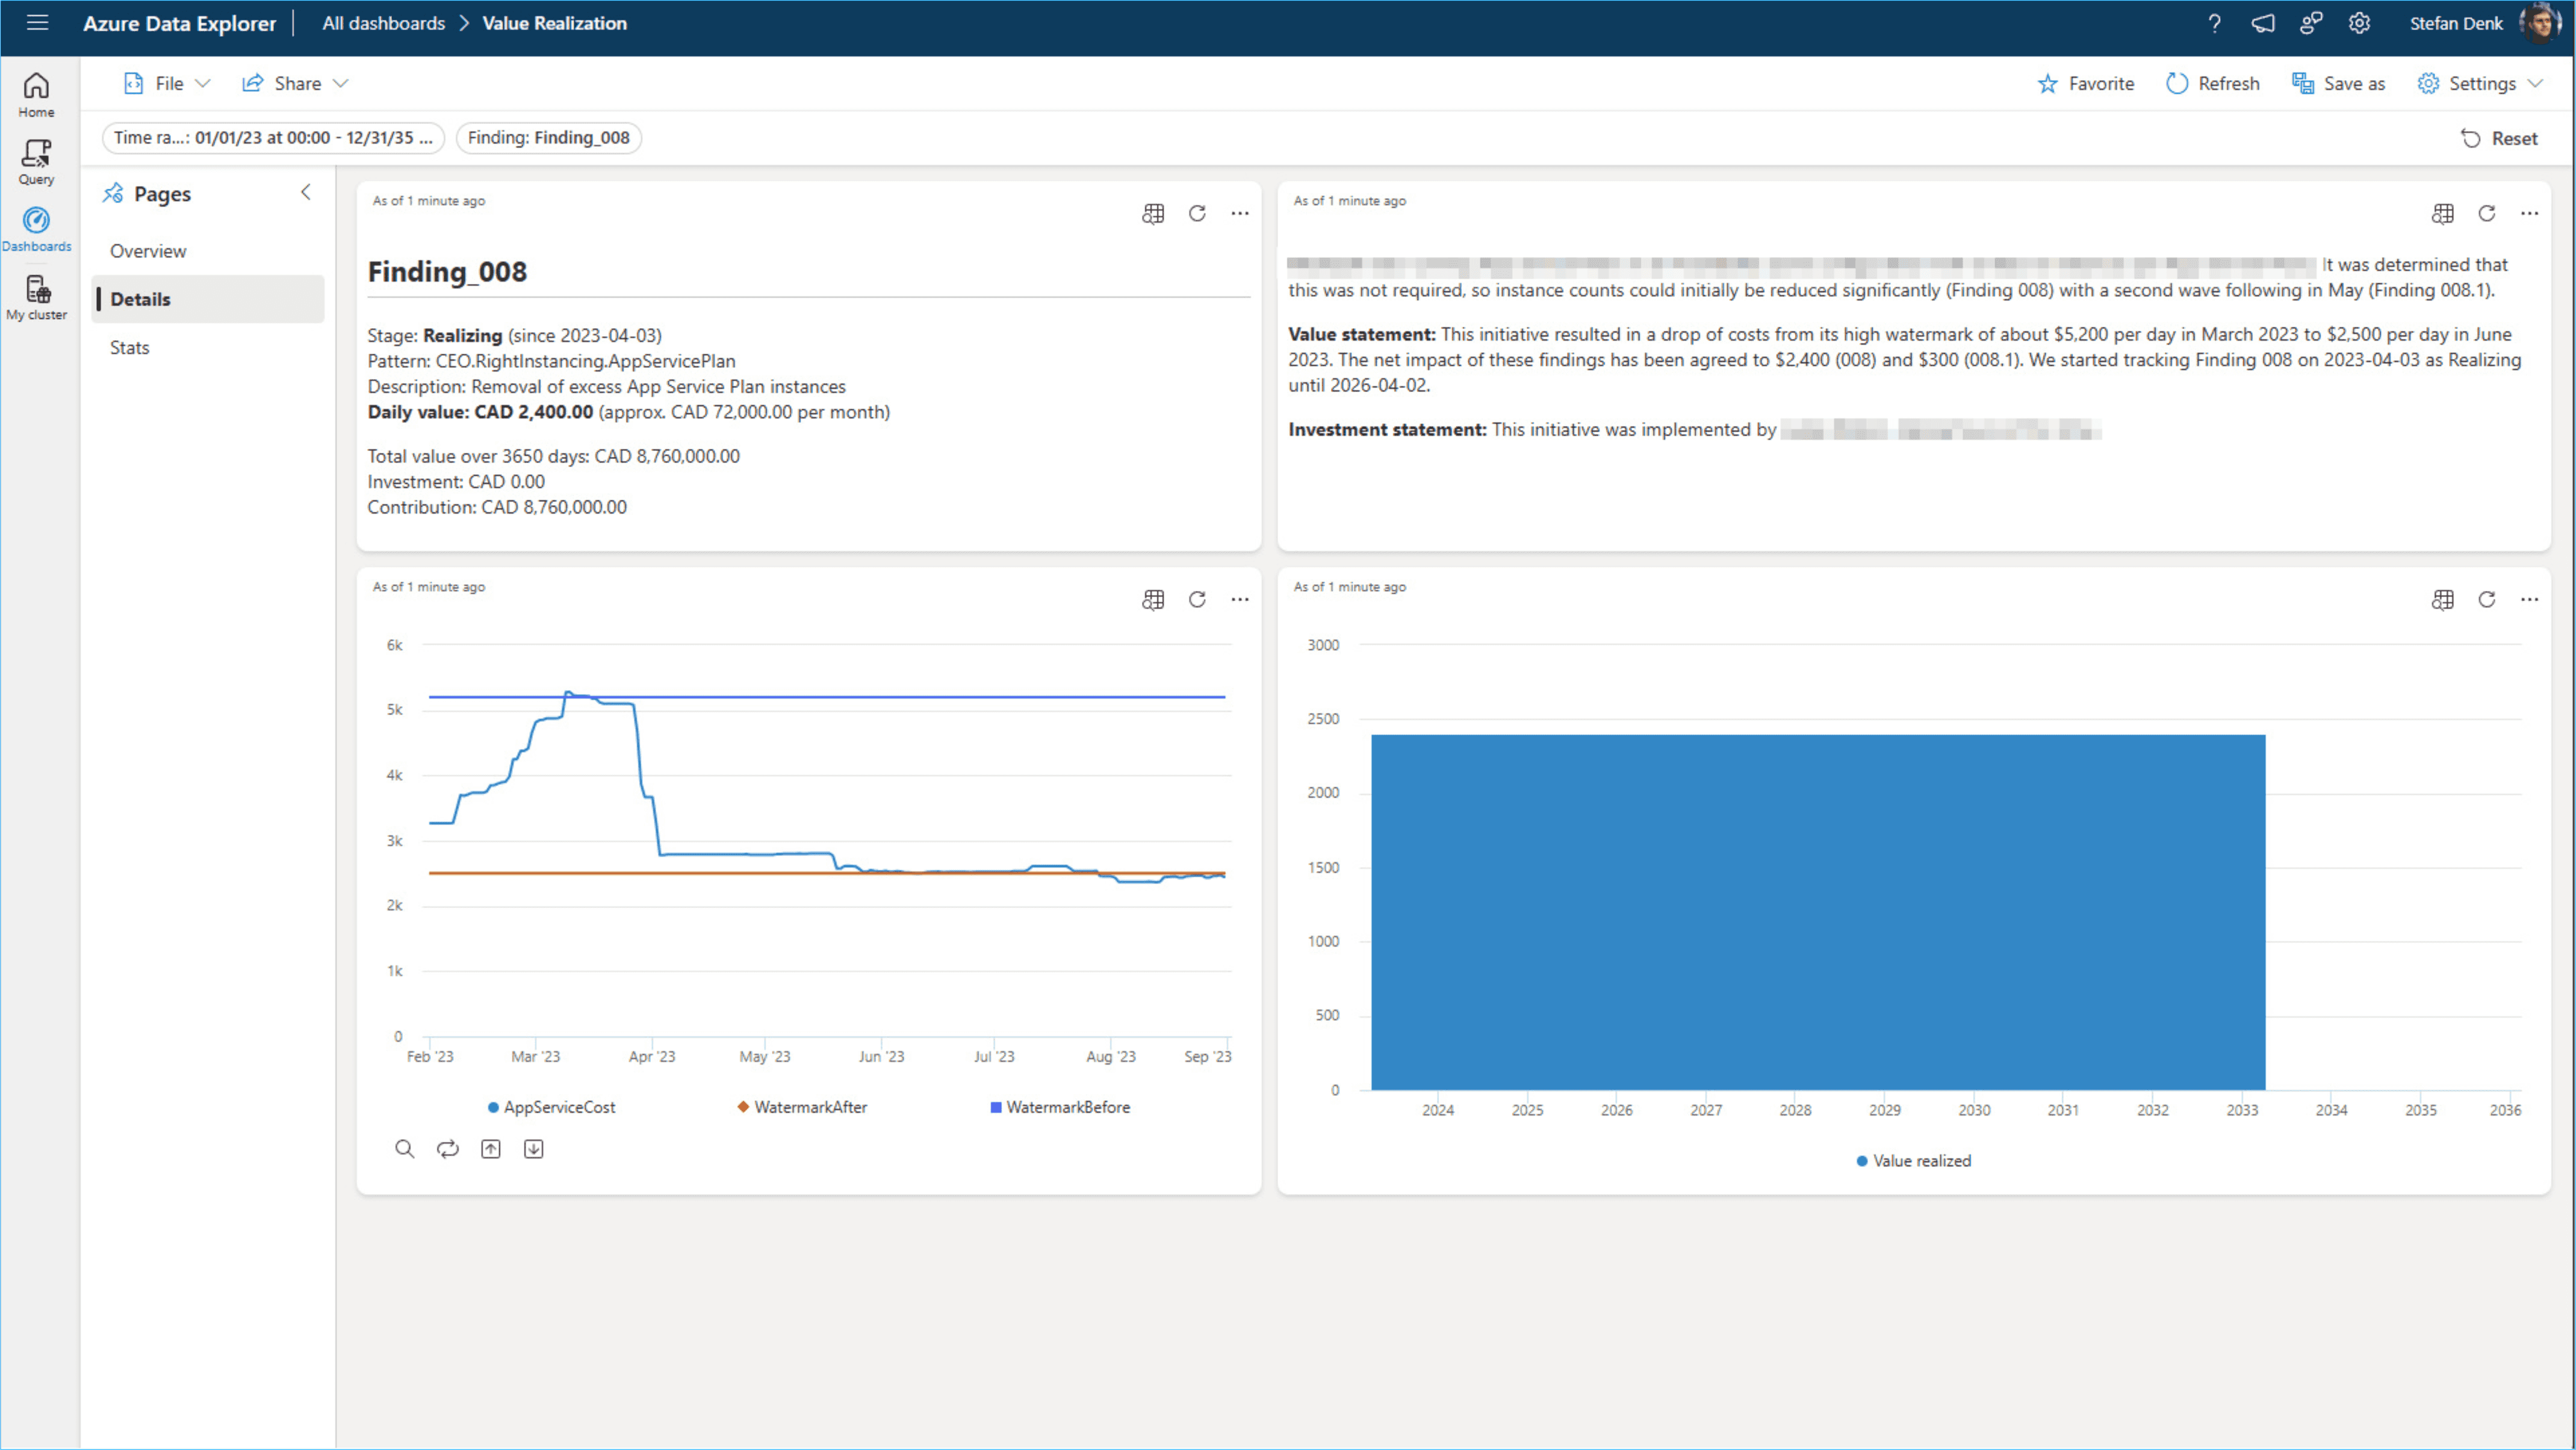Refresh the Finding_008 details tile

pos(1196,213)
